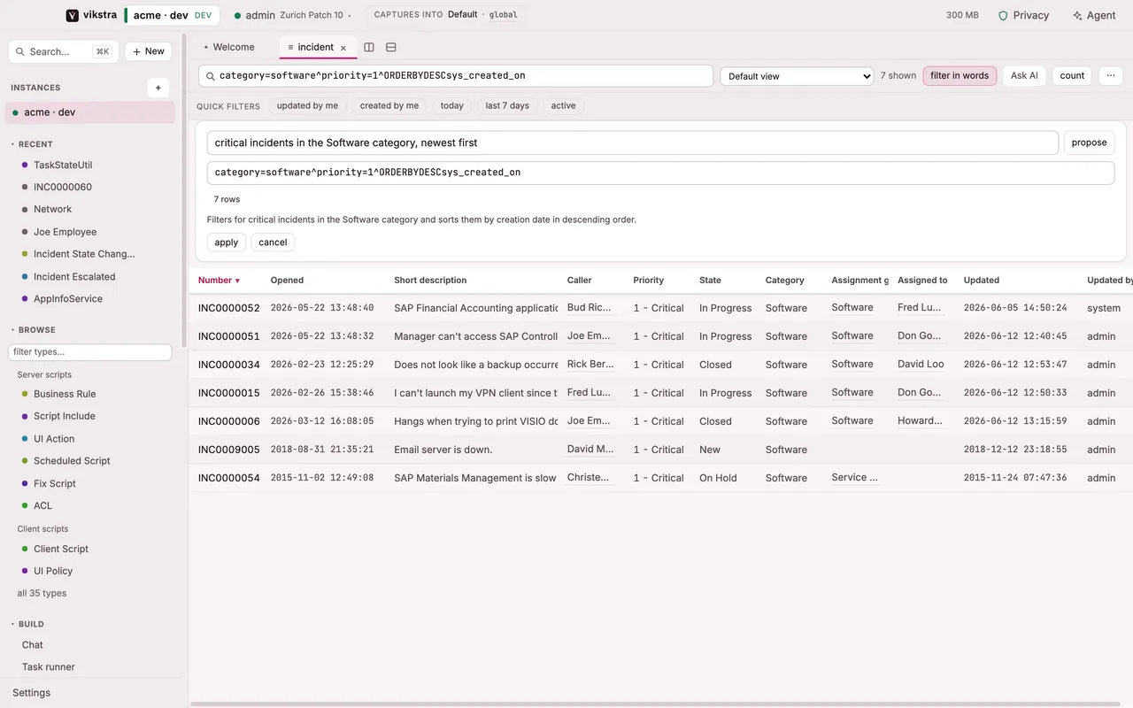Open the three-dots more options menu

point(1111,76)
